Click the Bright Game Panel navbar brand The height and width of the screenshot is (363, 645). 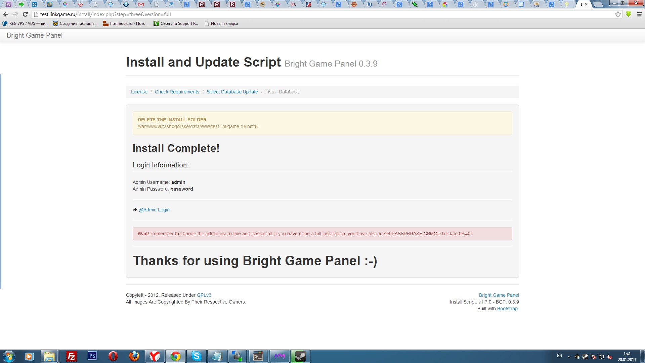click(x=35, y=35)
